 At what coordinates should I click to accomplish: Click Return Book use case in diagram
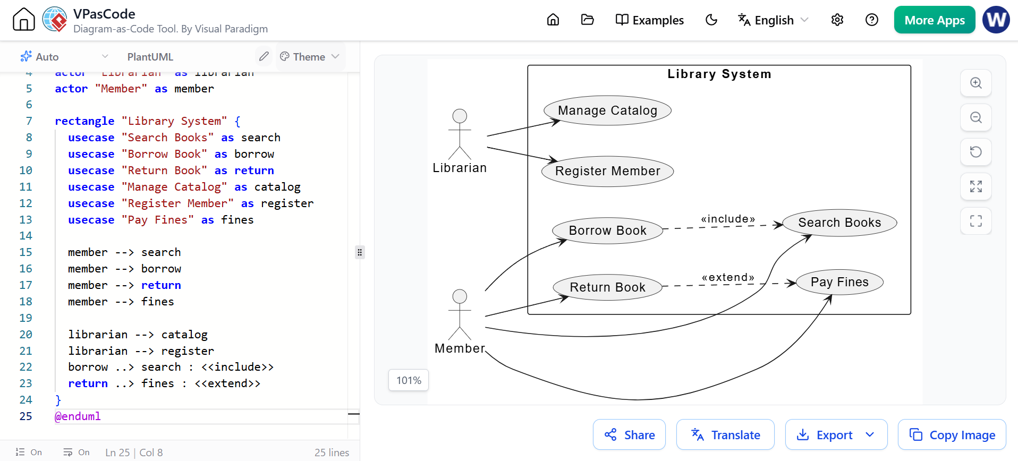coord(607,287)
